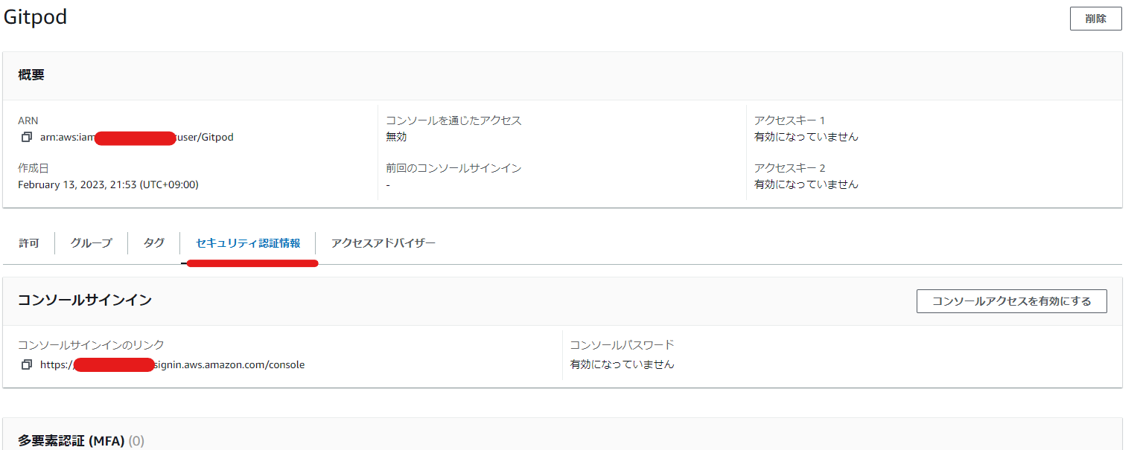Click the Gitpod user title heading
Image resolution: width=1140 pixels, height=450 pixels.
tap(36, 16)
